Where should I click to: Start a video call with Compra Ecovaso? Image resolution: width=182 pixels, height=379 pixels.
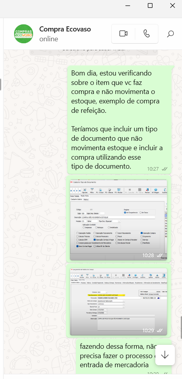(x=123, y=34)
